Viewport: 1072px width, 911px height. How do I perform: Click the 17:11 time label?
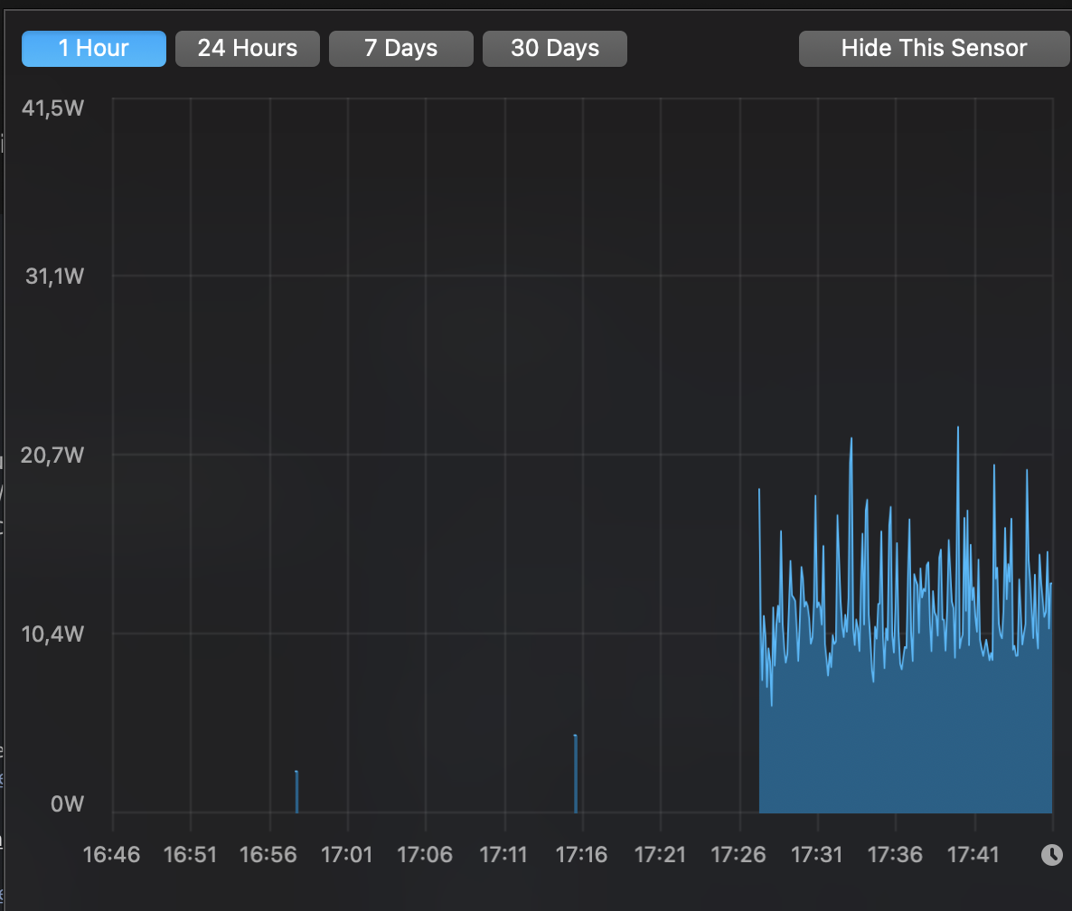(x=503, y=854)
